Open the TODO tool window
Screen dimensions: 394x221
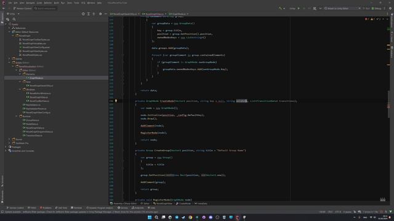[x=32, y=207]
